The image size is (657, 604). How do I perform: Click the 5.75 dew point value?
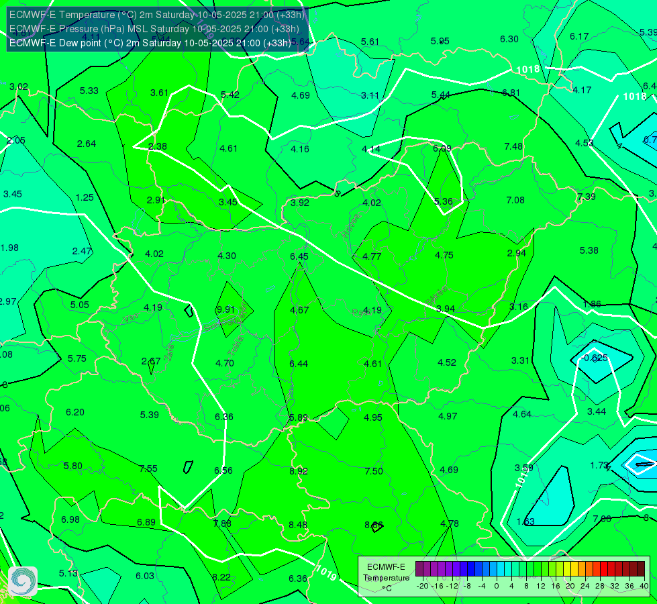point(77,358)
